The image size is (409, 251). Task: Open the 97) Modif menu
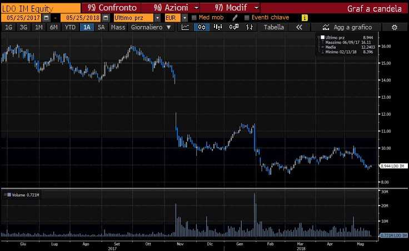click(x=231, y=8)
